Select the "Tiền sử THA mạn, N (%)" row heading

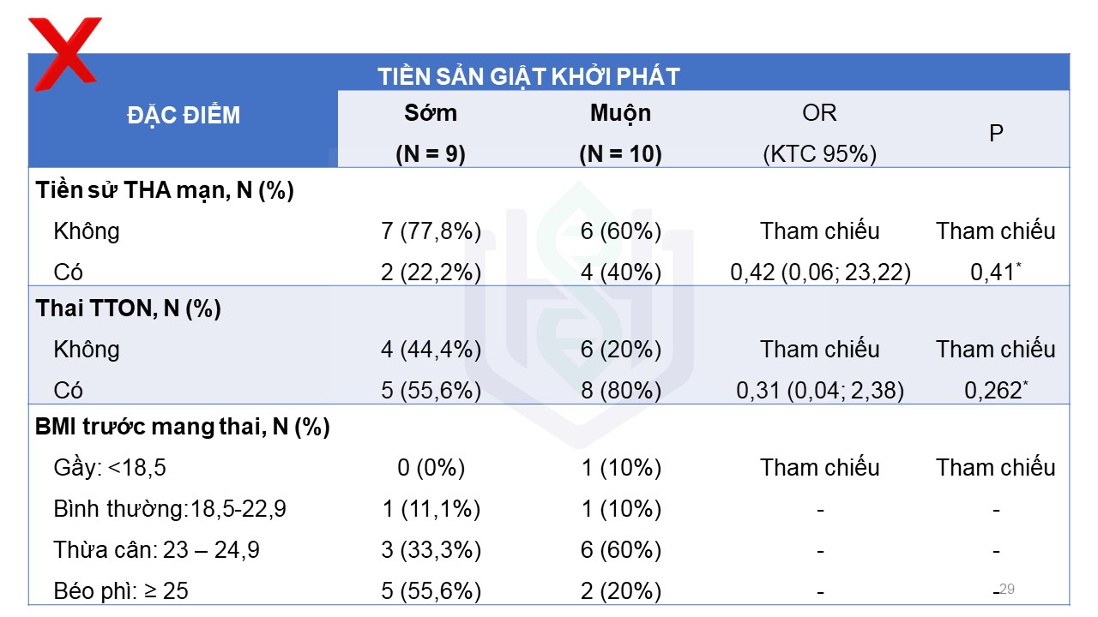coord(166,190)
